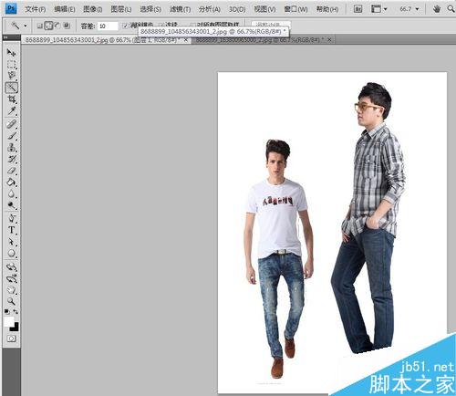
Task: Select the Type tool
Action: tap(11, 230)
